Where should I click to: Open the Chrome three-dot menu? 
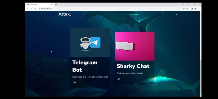pyautogui.click(x=199, y=9)
